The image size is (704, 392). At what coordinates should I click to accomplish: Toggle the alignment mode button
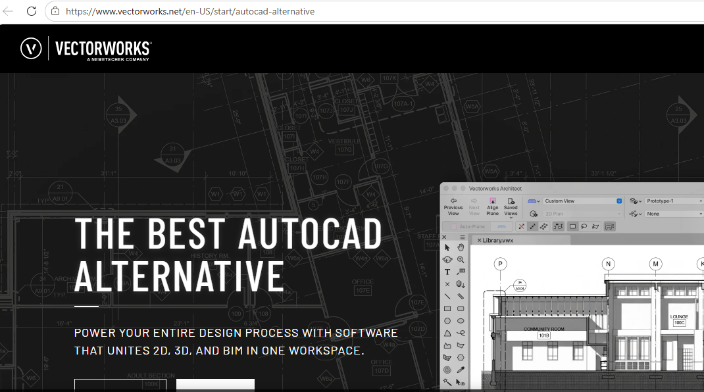558,227
